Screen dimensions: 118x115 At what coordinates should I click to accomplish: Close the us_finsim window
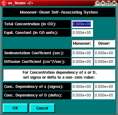click(114, 3)
